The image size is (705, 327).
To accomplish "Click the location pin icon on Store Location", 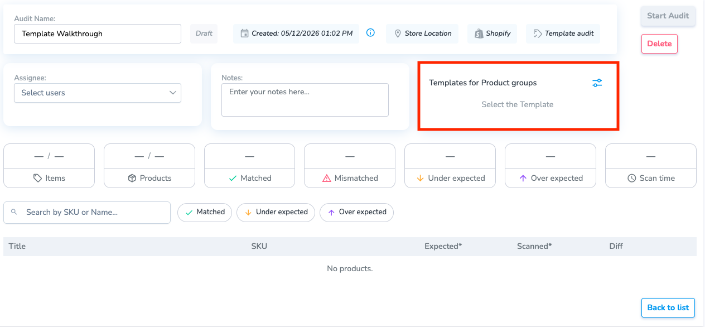I will [398, 33].
